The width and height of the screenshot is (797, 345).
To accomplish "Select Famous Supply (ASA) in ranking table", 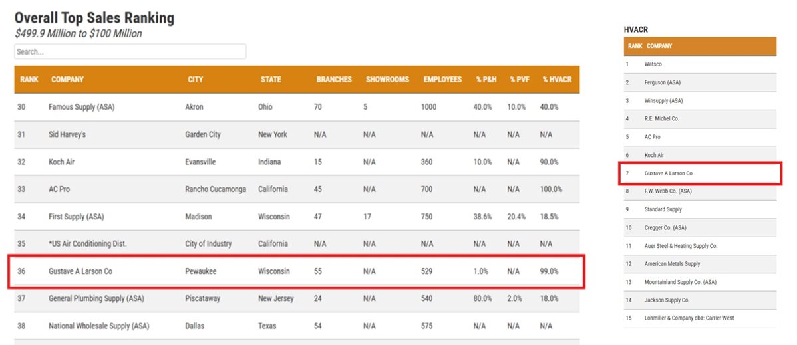I will tap(81, 107).
